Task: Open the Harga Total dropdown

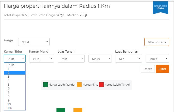Action: coord(34,42)
